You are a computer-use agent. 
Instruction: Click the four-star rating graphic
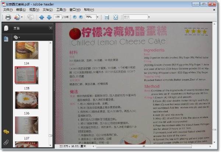(196, 31)
